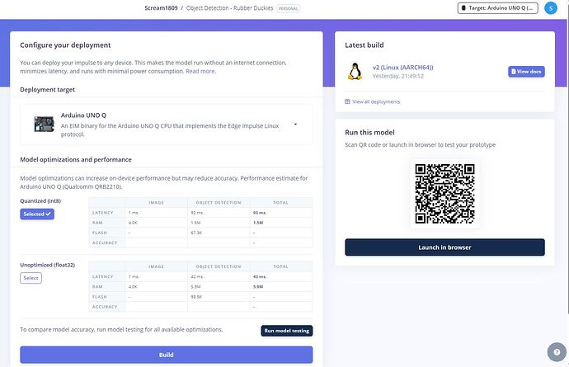Select the Unoptimized (float32) option
569x367 pixels.
[31, 278]
